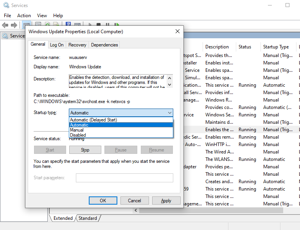The image size is (300, 230).
Task: Select the row with description 'WinHTTP i...'
Action: 242,144
